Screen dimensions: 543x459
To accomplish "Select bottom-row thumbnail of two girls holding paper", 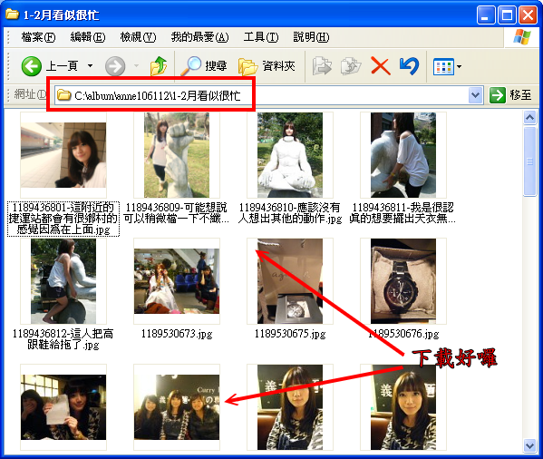I will point(63,407).
